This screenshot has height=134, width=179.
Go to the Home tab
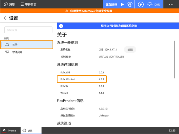pyautogui.click(x=10, y=130)
